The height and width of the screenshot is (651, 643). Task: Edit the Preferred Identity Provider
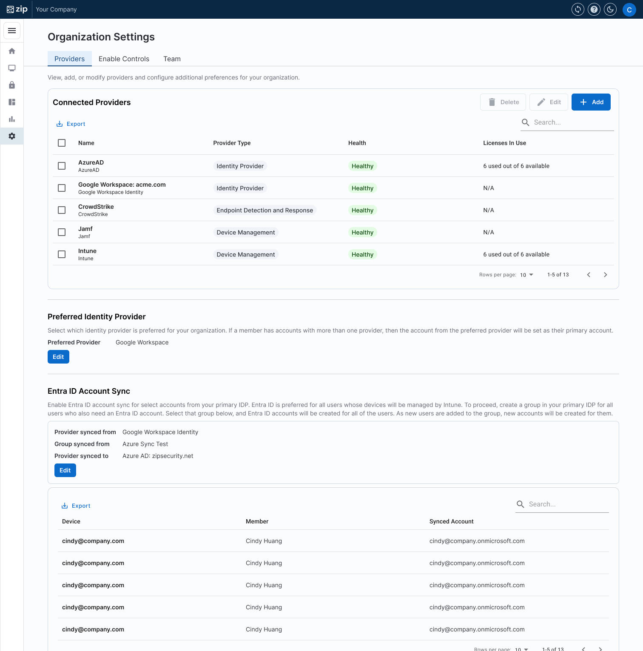[58, 357]
